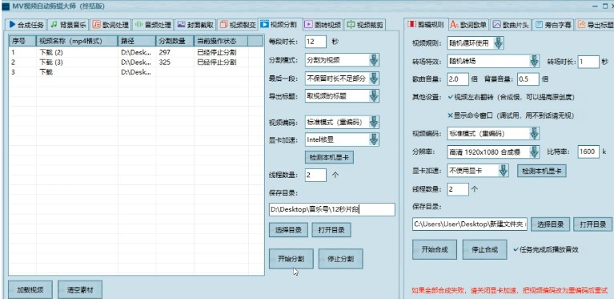Click the waveform icon on 音频处理 tab
614x303 pixels.
pyautogui.click(x=138, y=25)
